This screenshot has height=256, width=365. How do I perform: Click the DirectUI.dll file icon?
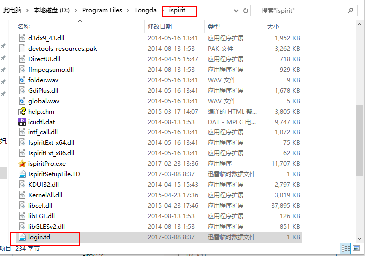coord(22,59)
